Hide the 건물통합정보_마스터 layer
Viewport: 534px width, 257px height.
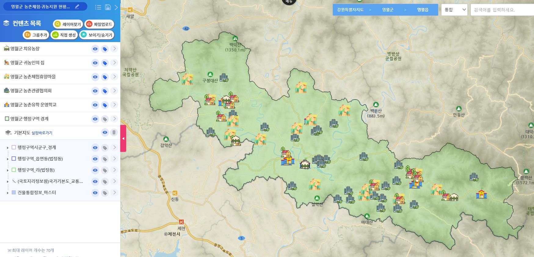[x=95, y=193]
